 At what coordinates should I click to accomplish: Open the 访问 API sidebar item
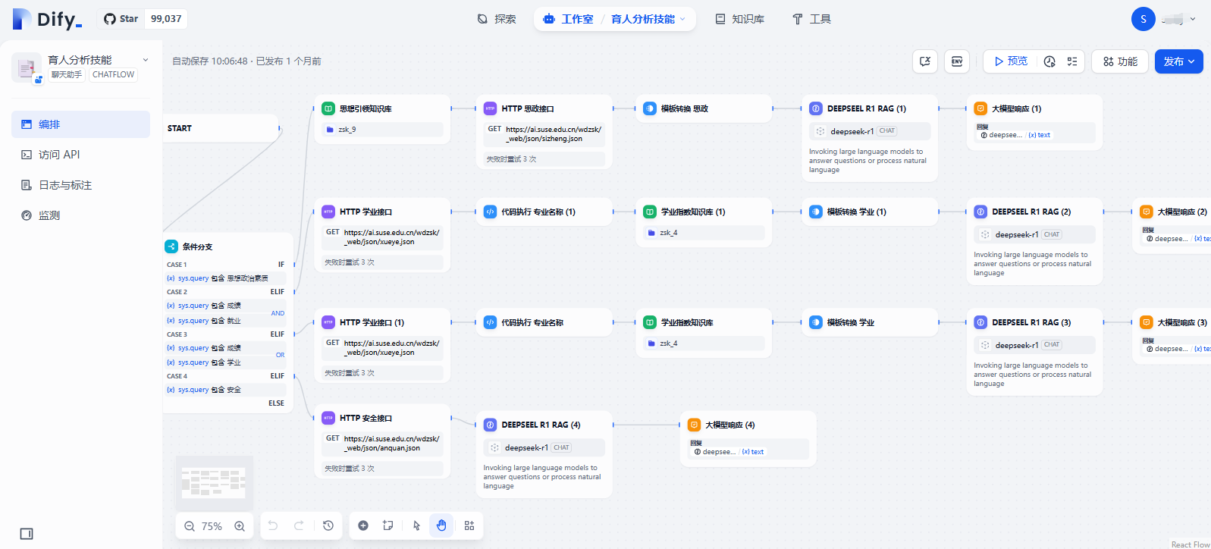tap(59, 155)
